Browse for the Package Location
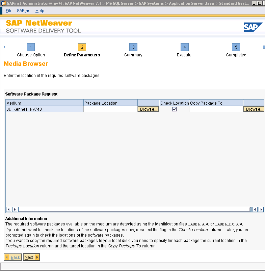 tap(148, 109)
